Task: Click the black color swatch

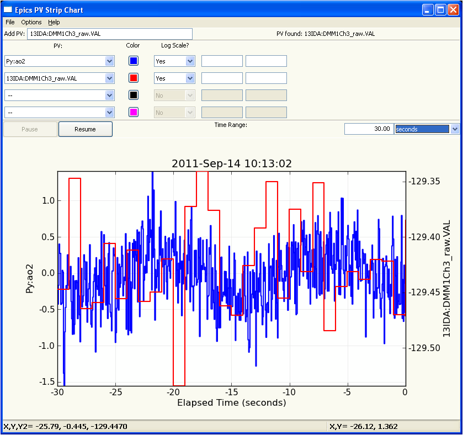Action: [x=133, y=94]
